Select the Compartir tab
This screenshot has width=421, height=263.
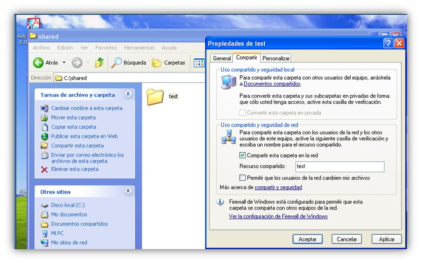[246, 57]
